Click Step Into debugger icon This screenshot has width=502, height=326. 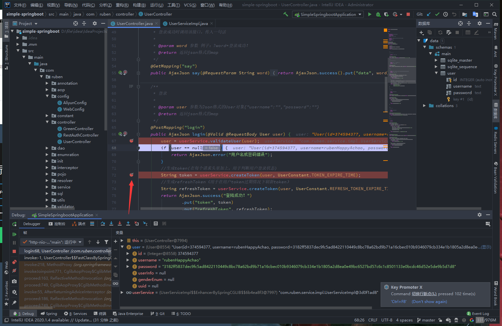(x=111, y=223)
